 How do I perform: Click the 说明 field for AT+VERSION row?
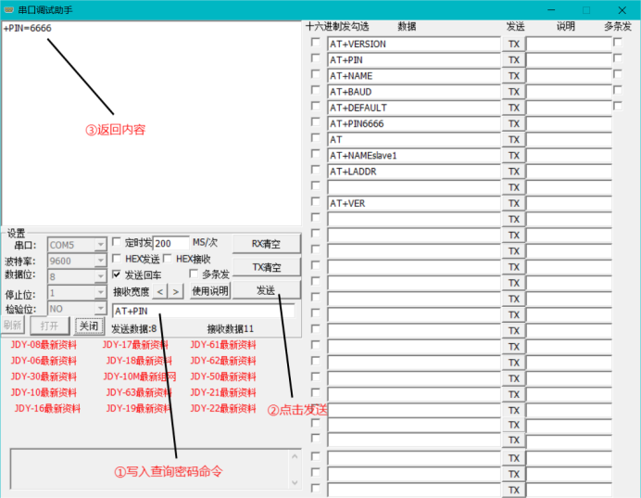tap(569, 44)
